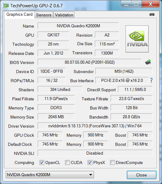Image resolution: width=162 pixels, height=184 pixels.
Task: Click the BIOS Version label
Action: (x=22, y=62)
